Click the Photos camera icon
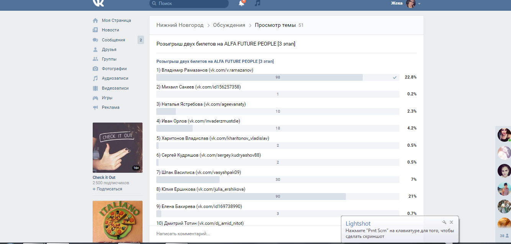This screenshot has height=244, width=511. 95,69
